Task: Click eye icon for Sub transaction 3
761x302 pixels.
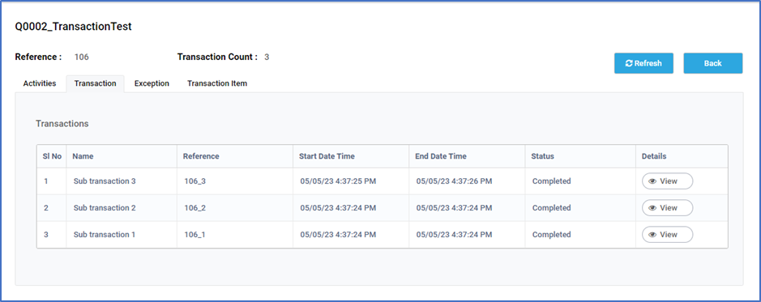Action: pos(652,181)
